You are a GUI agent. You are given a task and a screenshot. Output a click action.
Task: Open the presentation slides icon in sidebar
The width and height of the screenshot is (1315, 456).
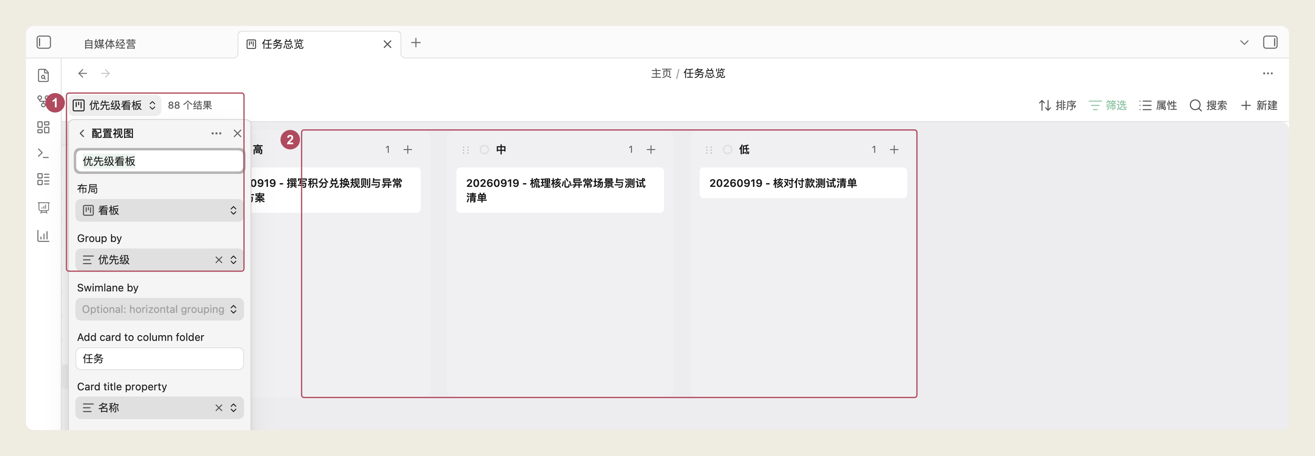click(43, 207)
